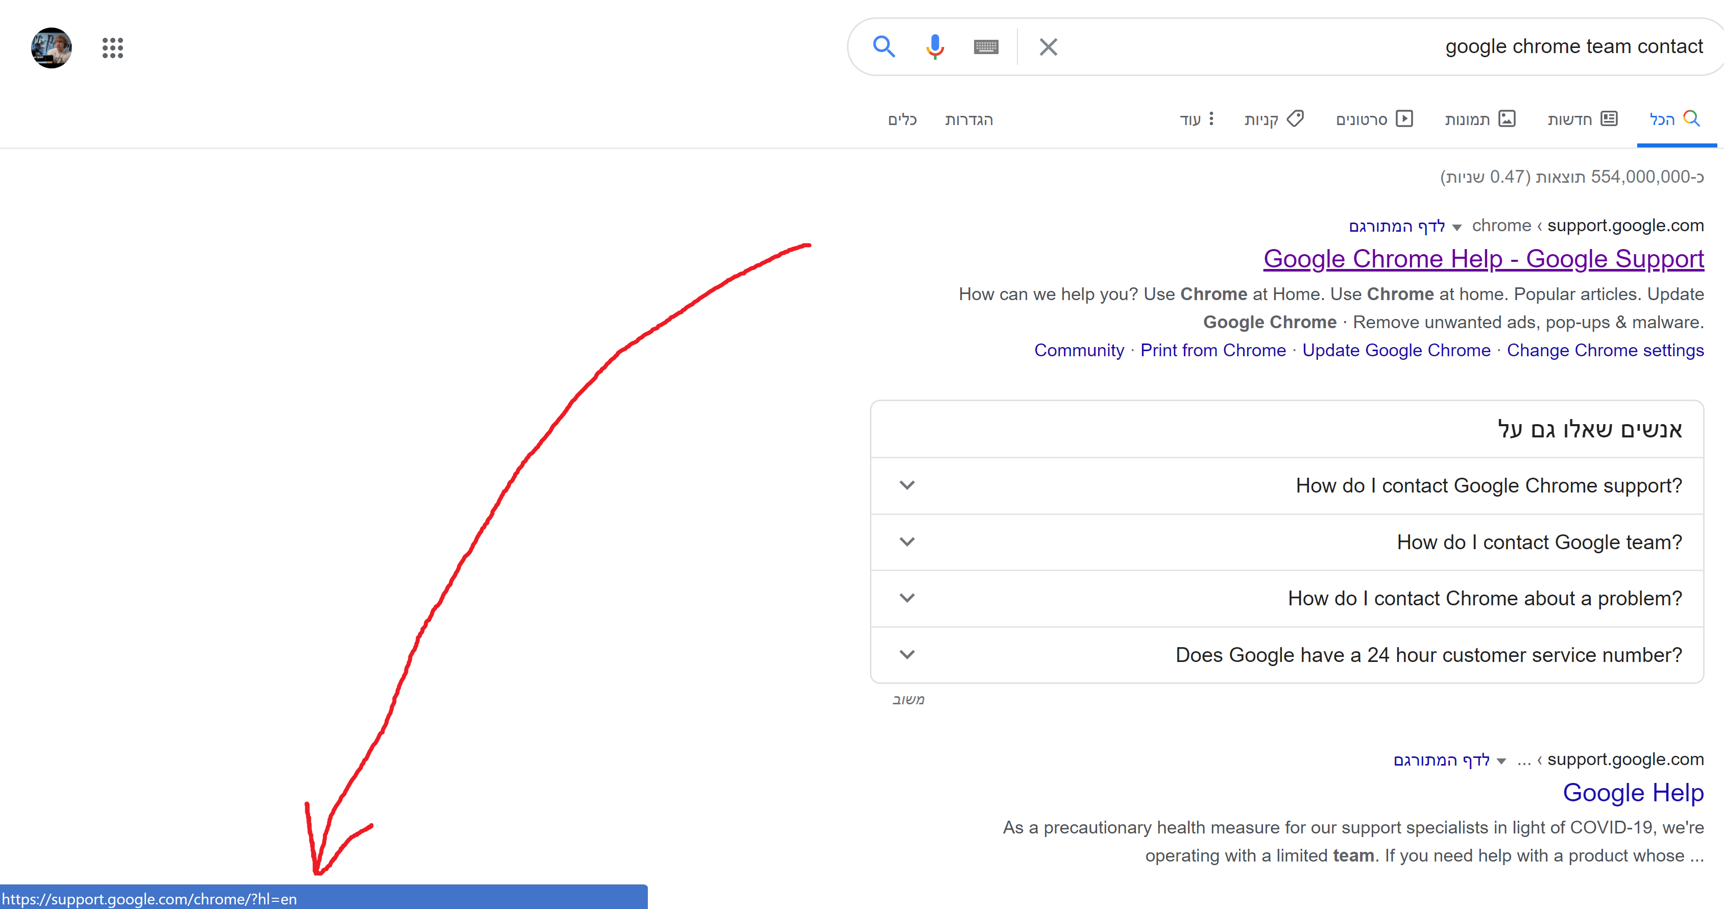The image size is (1724, 909).
Task: Click the search results URL bar at bottom
Action: pyautogui.click(x=323, y=899)
